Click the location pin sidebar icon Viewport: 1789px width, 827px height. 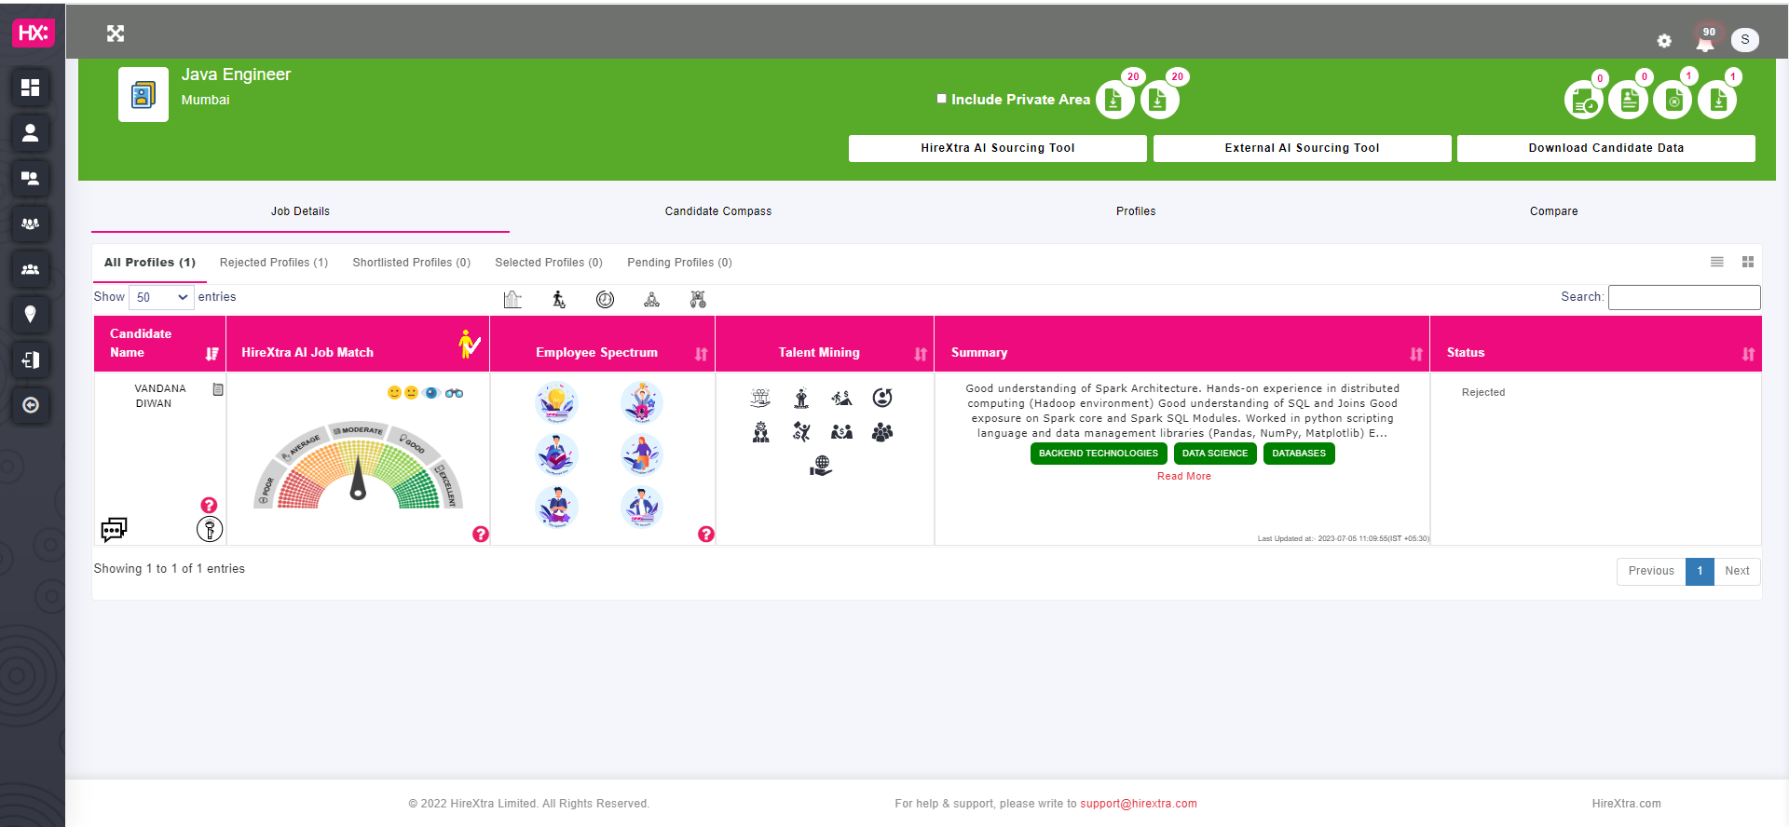(30, 315)
